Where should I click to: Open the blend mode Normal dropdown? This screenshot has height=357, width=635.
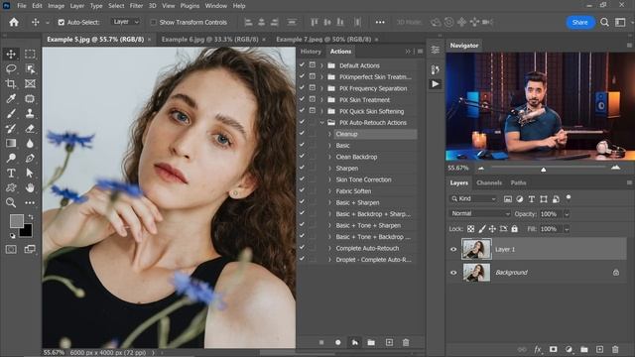tap(480, 214)
